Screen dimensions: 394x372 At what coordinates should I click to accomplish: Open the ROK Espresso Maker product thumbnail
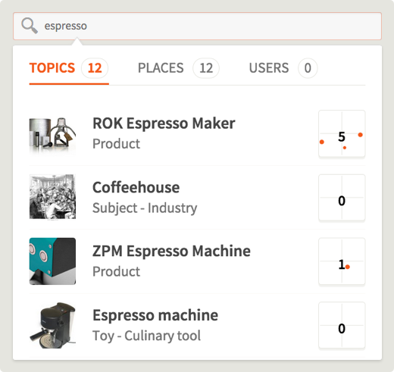[x=52, y=133]
